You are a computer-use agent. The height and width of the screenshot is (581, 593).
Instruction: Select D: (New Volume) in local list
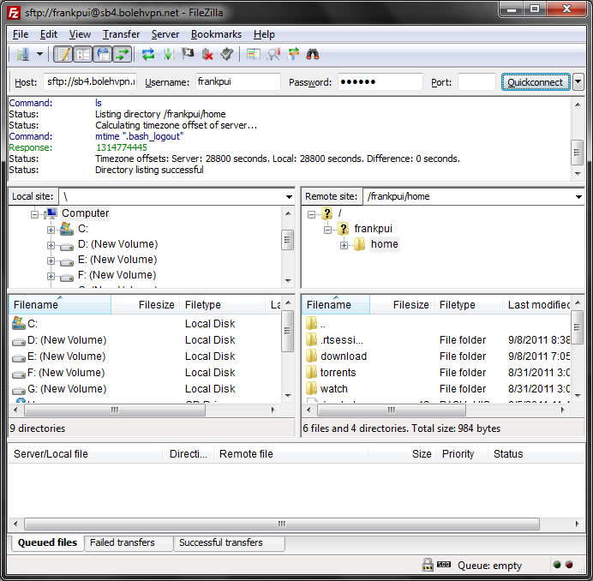pos(67,340)
